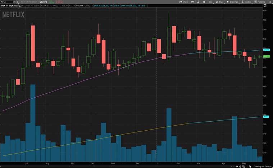
Task: Open the hamburger menu at top right
Action: [270, 2]
